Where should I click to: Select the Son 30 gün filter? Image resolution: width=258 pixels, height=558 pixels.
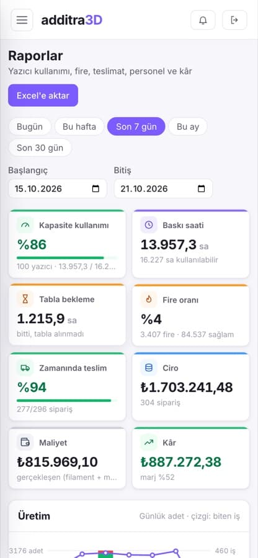[40, 148]
